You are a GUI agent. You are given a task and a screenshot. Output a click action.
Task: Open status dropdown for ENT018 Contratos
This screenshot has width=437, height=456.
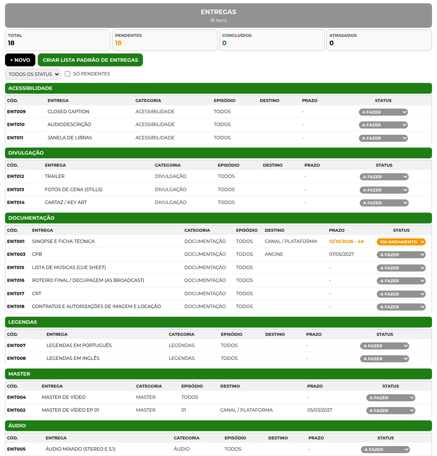tap(401, 307)
